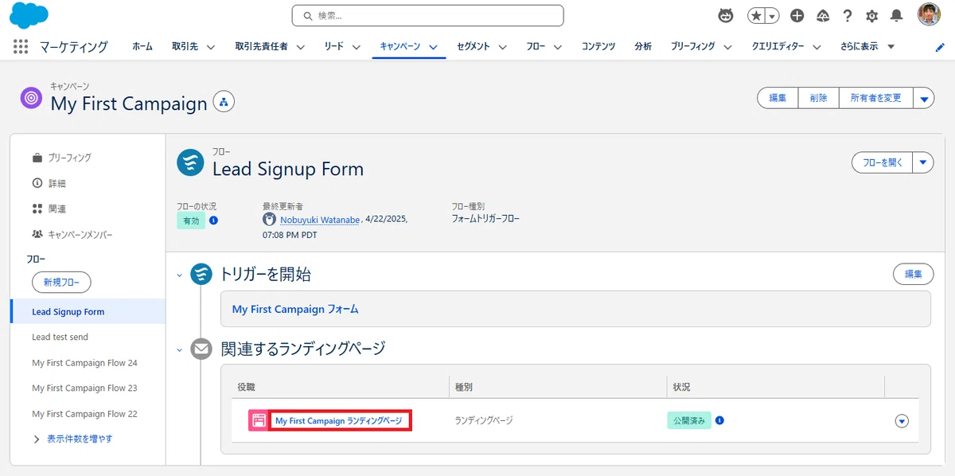Click the avatar icon of Nobuyuki Watanabe
This screenshot has width=955, height=476.
point(270,219)
